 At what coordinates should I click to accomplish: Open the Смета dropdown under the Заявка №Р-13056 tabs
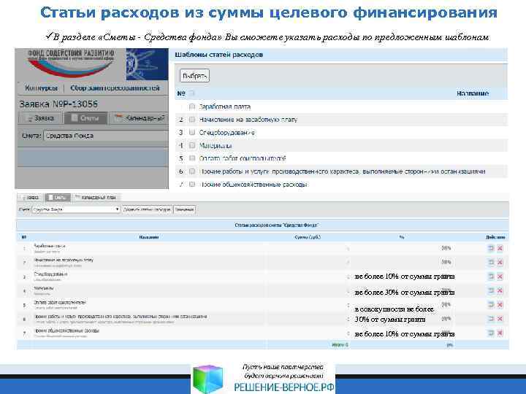click(106, 136)
